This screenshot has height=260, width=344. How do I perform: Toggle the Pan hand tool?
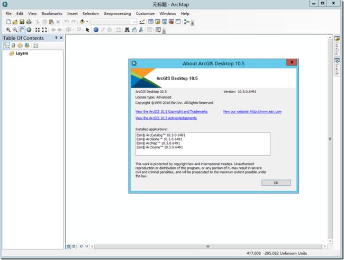pyautogui.click(x=22, y=30)
